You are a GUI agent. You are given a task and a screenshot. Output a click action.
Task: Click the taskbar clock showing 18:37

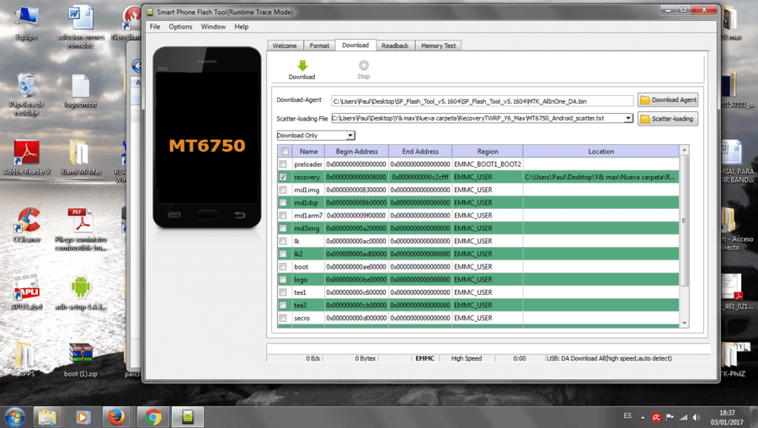[x=727, y=417]
